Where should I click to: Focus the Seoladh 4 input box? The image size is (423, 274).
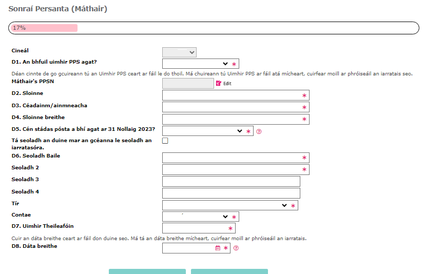[231, 193]
